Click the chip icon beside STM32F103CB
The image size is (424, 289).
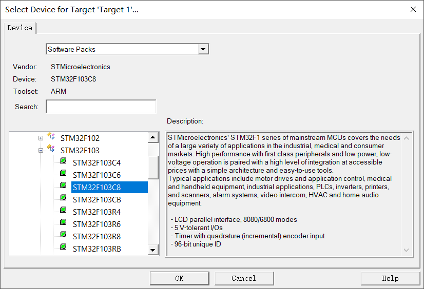pyautogui.click(x=63, y=197)
